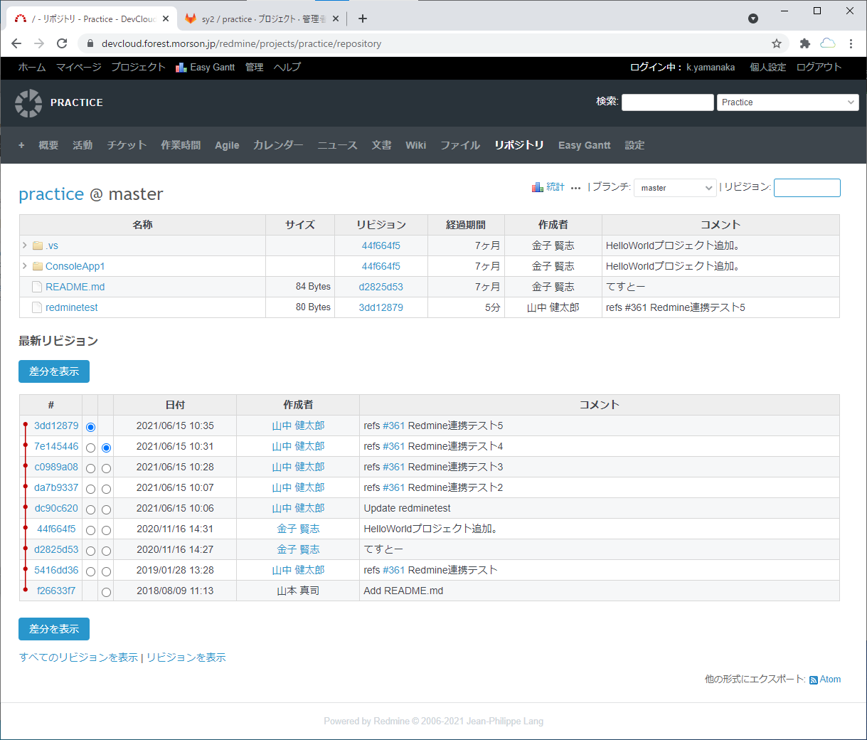Viewport: 867px width, 740px height.
Task: Click the revision number input field
Action: coord(807,188)
